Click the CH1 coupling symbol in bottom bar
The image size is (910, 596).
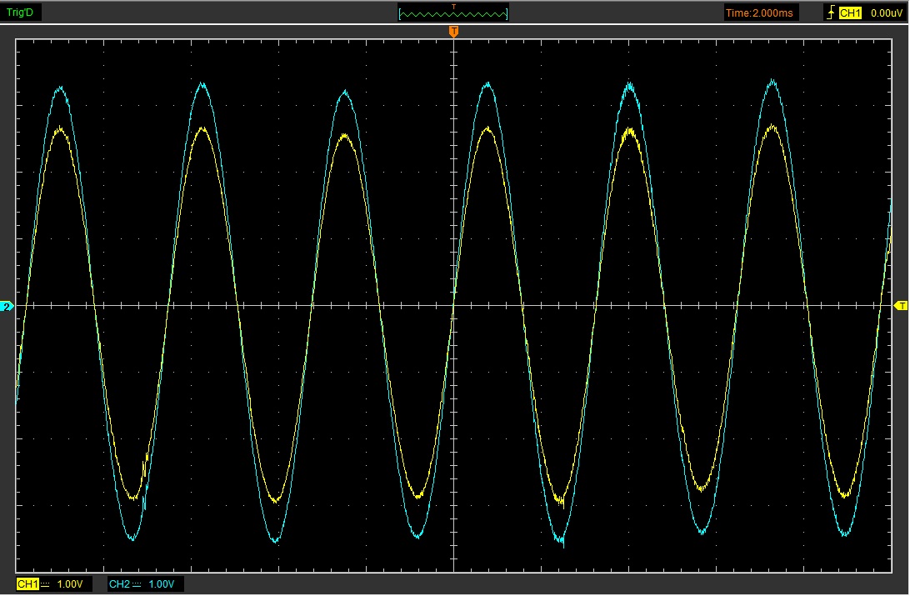click(x=45, y=584)
